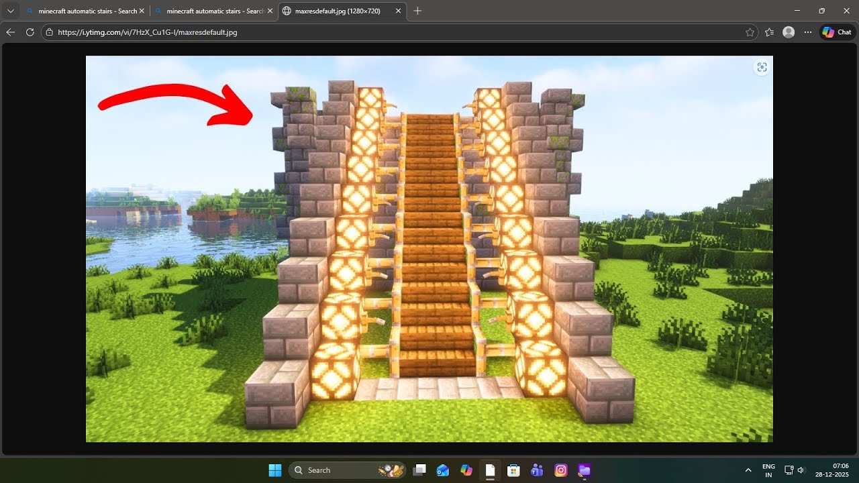859x483 pixels.
Task: Open Copilot Chat sidebar
Action: (x=837, y=32)
